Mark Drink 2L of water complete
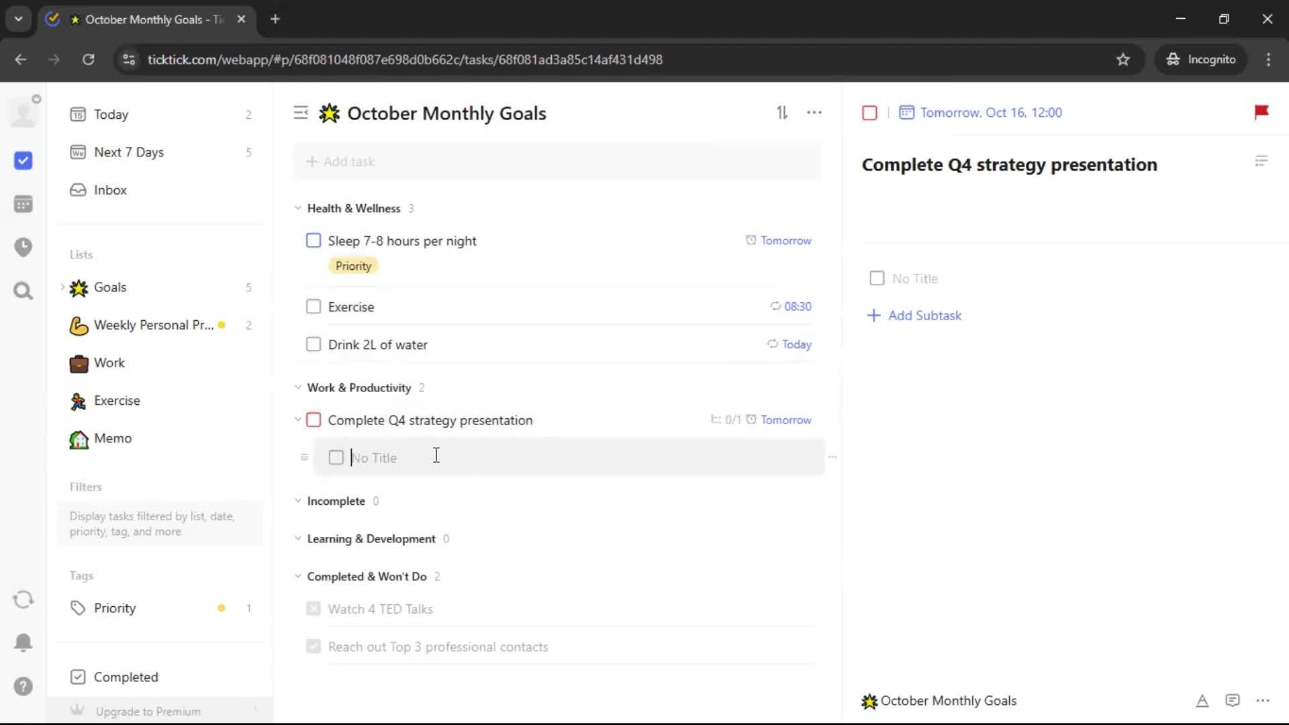The image size is (1289, 725). [x=314, y=344]
